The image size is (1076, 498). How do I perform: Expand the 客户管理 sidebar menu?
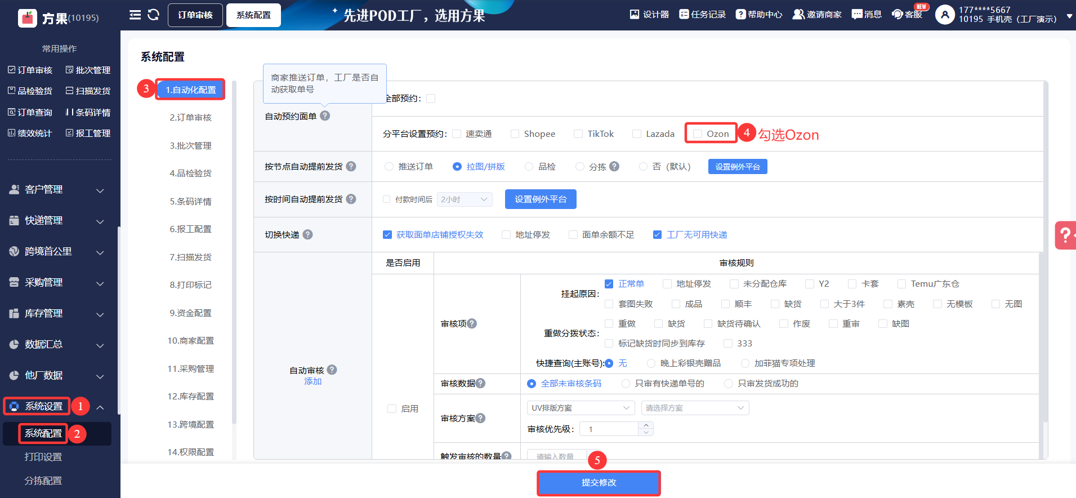coord(56,190)
